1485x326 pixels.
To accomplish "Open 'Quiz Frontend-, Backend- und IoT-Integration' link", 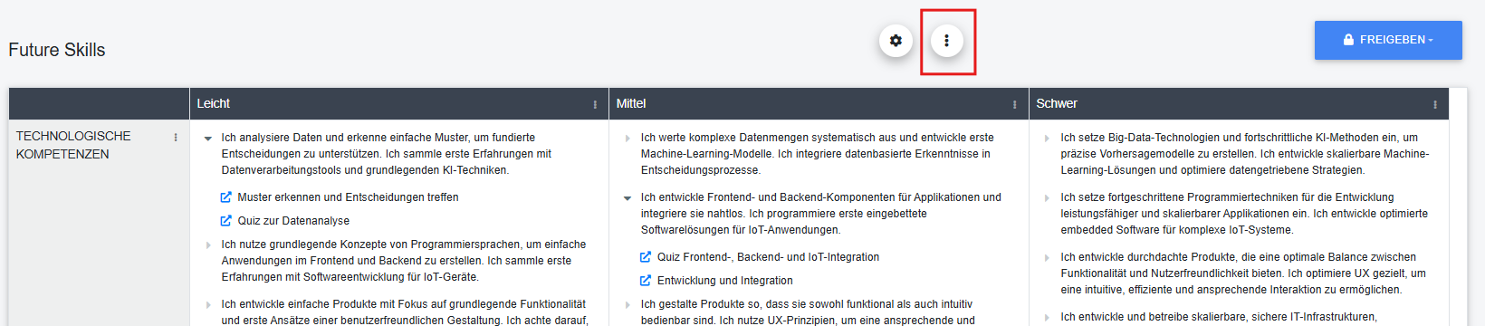I will pos(768,256).
